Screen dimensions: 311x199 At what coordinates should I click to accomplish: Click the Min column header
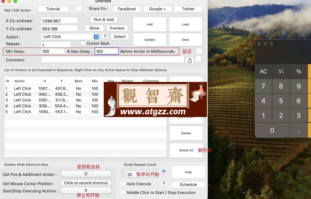95,81
